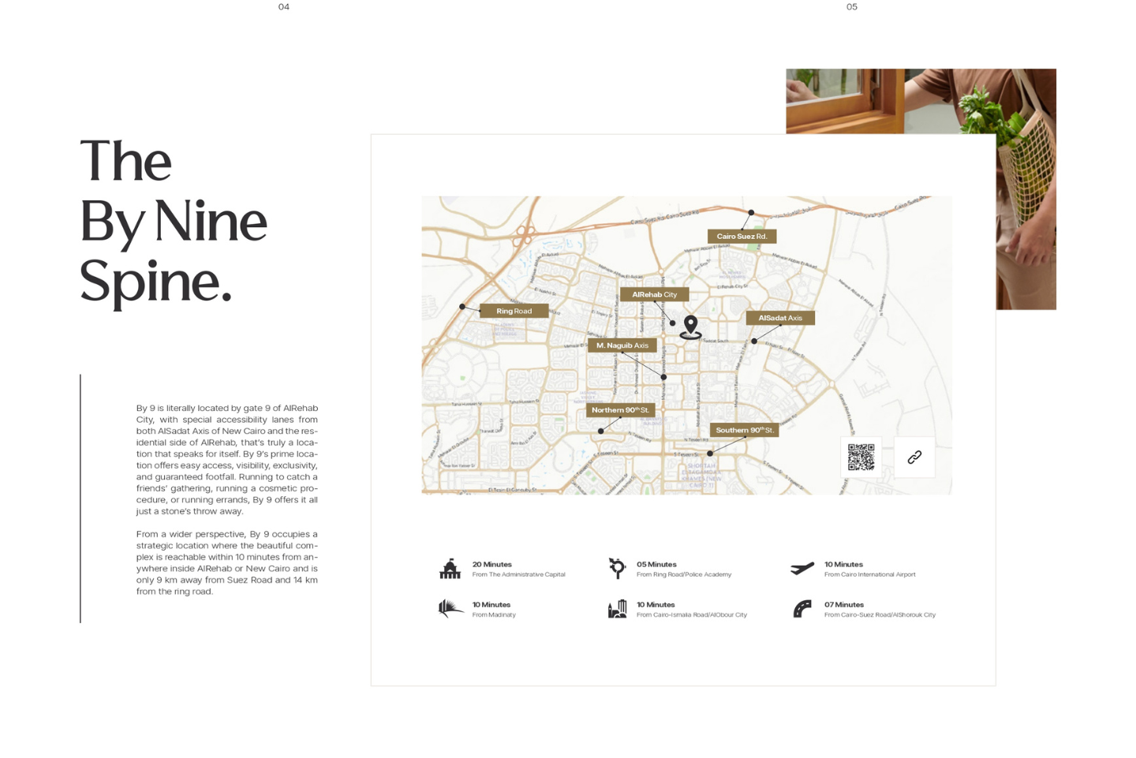The height and width of the screenshot is (758, 1136).
Task: Click the '20 Minutes' travel time text
Action: pyautogui.click(x=492, y=564)
